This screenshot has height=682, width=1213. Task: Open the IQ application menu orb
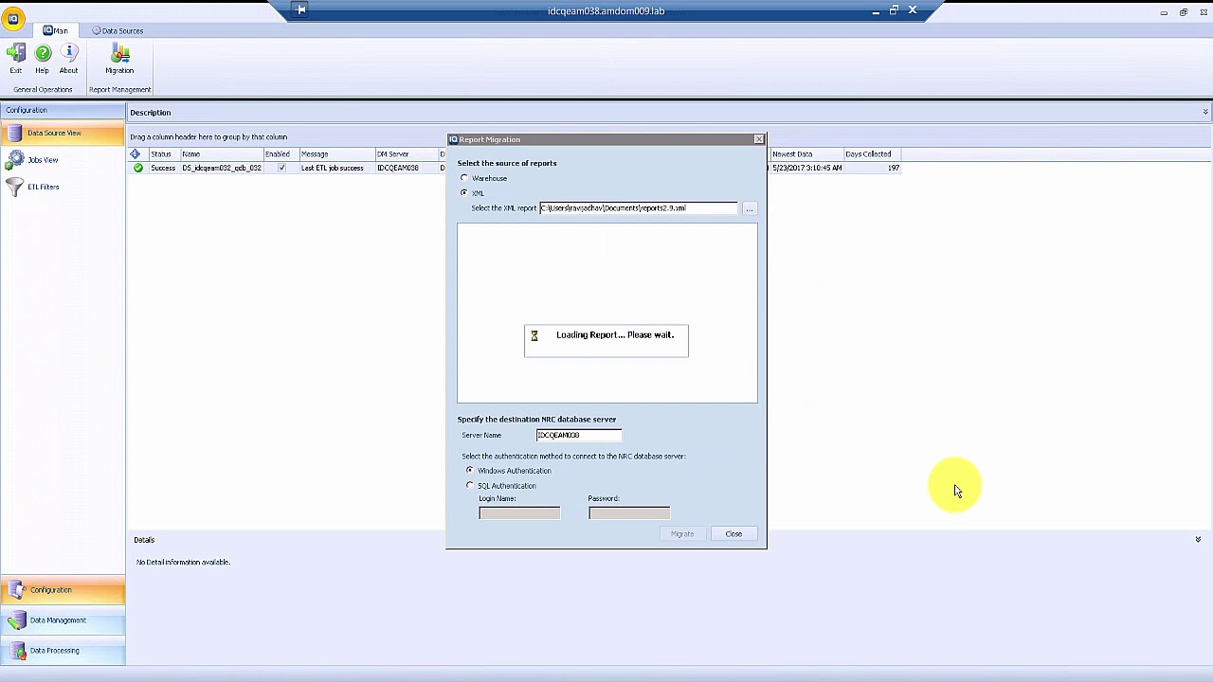[x=13, y=19]
